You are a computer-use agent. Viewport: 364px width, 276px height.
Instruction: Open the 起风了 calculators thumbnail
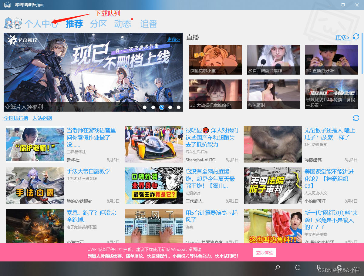pyautogui.click(x=154, y=226)
